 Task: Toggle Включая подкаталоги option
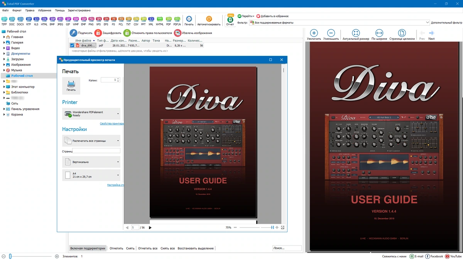click(x=88, y=248)
